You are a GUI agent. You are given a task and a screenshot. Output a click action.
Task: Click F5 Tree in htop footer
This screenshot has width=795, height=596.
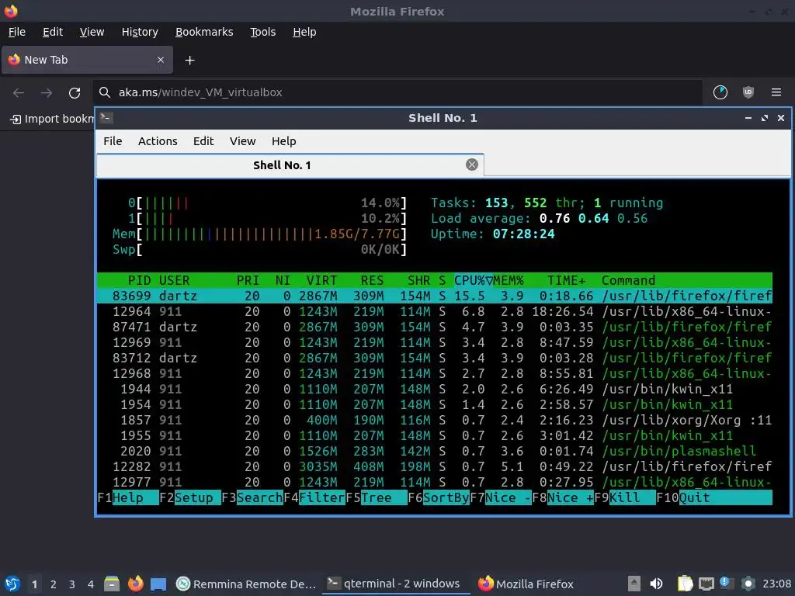click(x=377, y=497)
